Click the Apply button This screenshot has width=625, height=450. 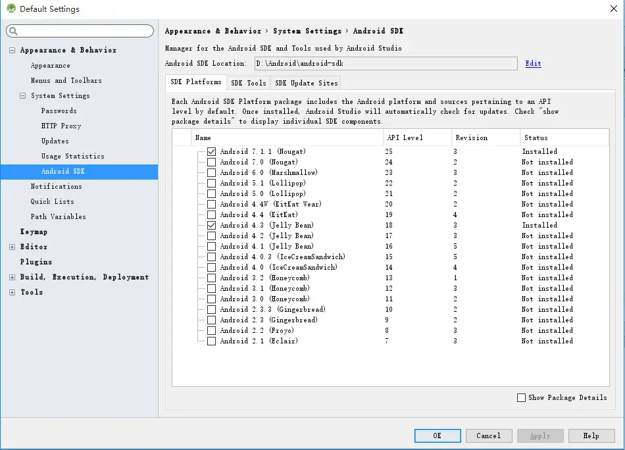(540, 436)
